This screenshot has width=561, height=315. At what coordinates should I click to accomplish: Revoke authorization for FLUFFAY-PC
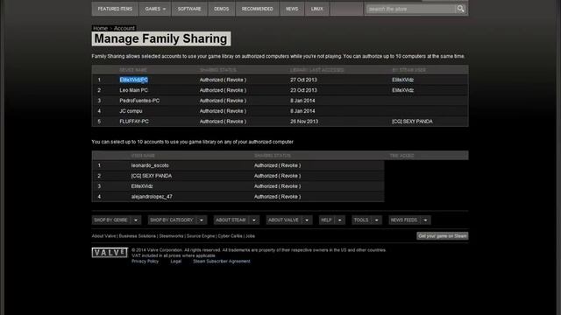pos(235,121)
